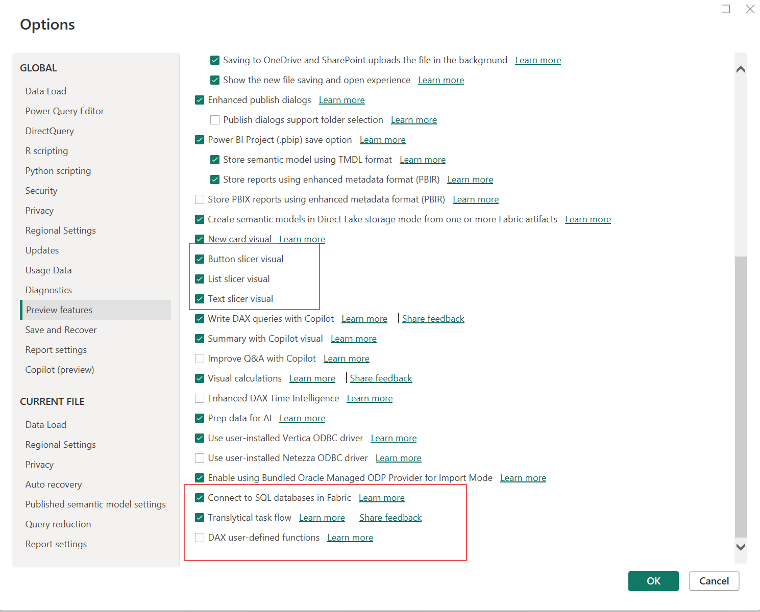
Task: Confirm settings with the OK button
Action: coord(653,581)
